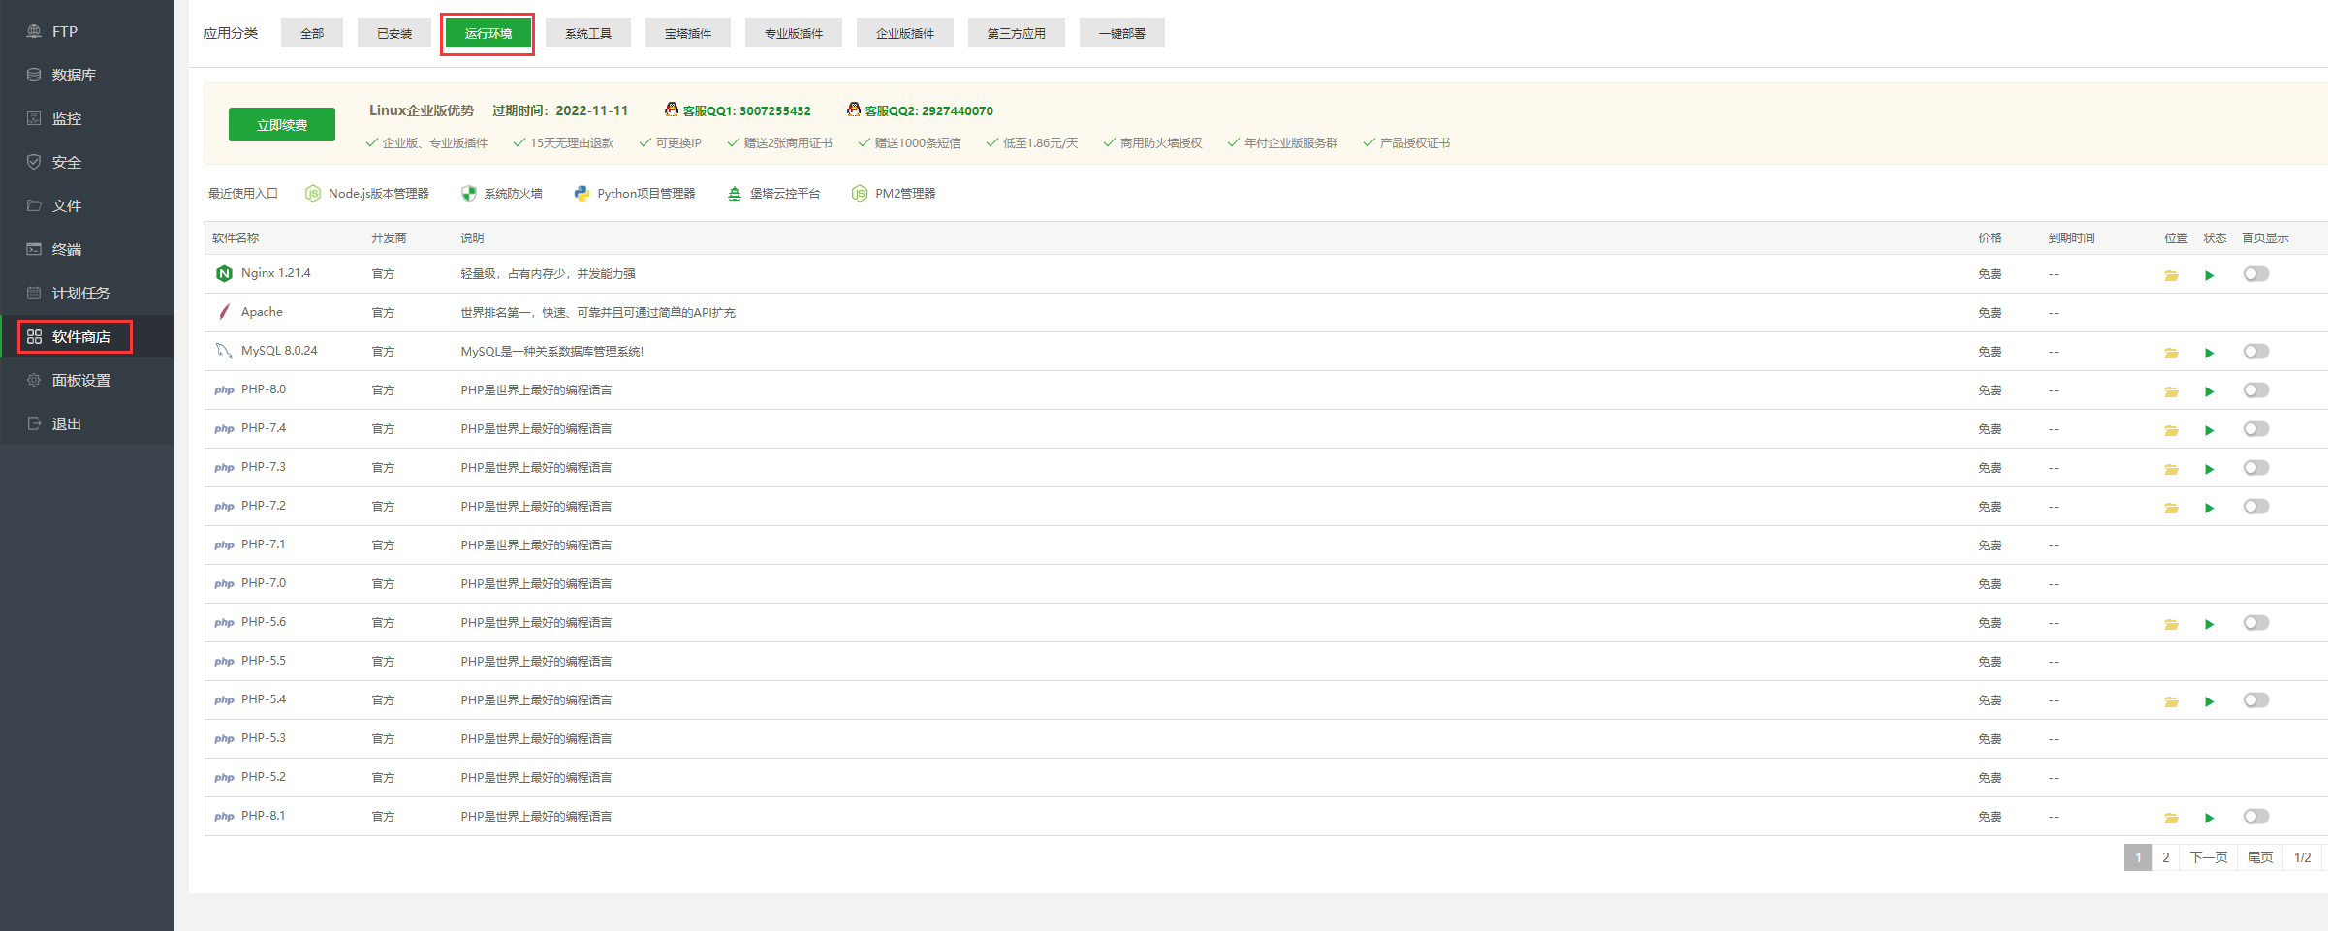Toggle PHP-7.3 homepage display switch

click(x=2256, y=468)
